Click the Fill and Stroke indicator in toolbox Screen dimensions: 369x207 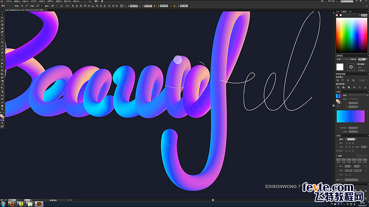pos(2,116)
